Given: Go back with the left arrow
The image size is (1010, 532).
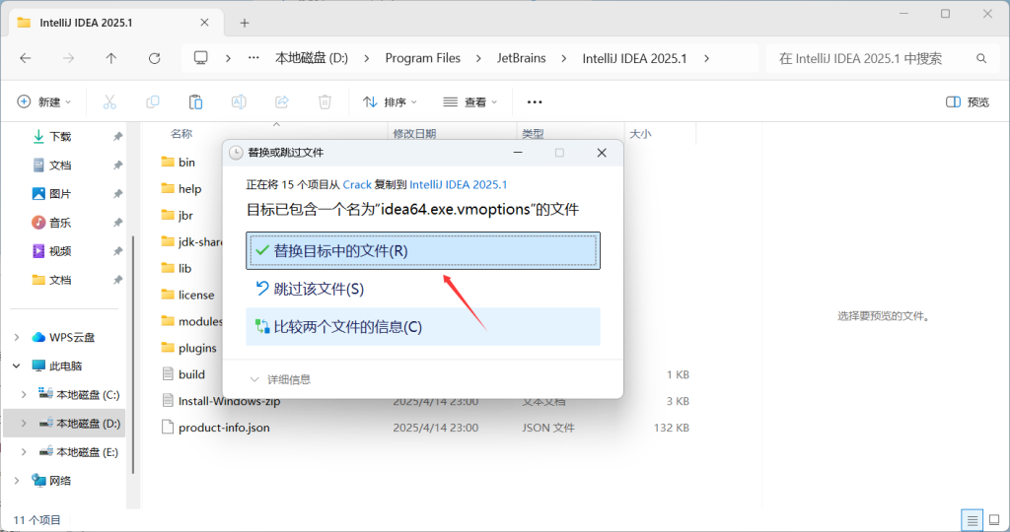Looking at the screenshot, I should (26, 58).
